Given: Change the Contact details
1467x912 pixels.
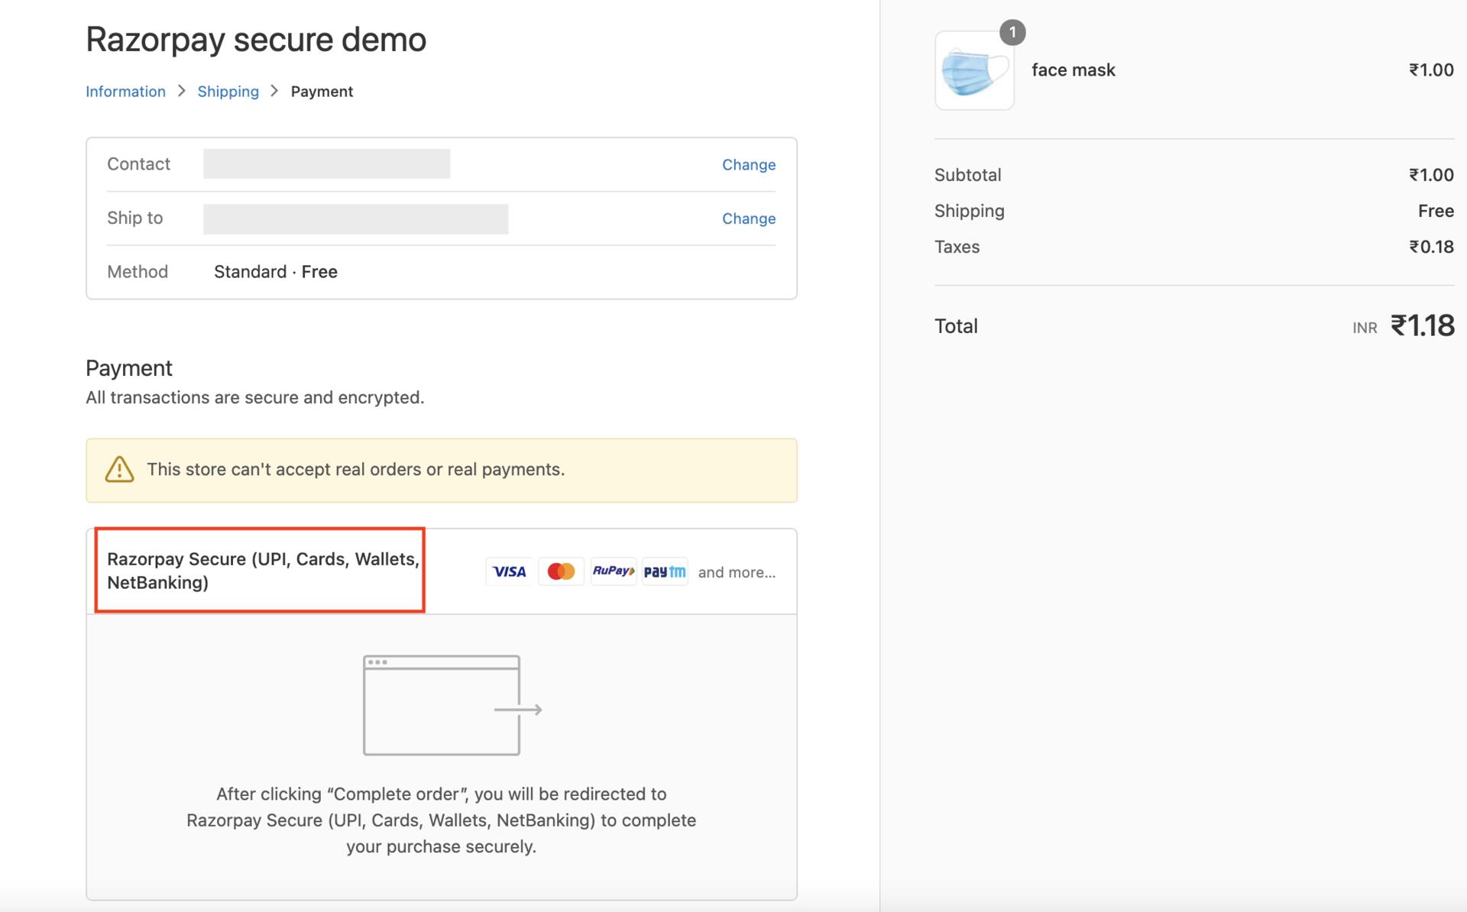Looking at the screenshot, I should coord(749,164).
